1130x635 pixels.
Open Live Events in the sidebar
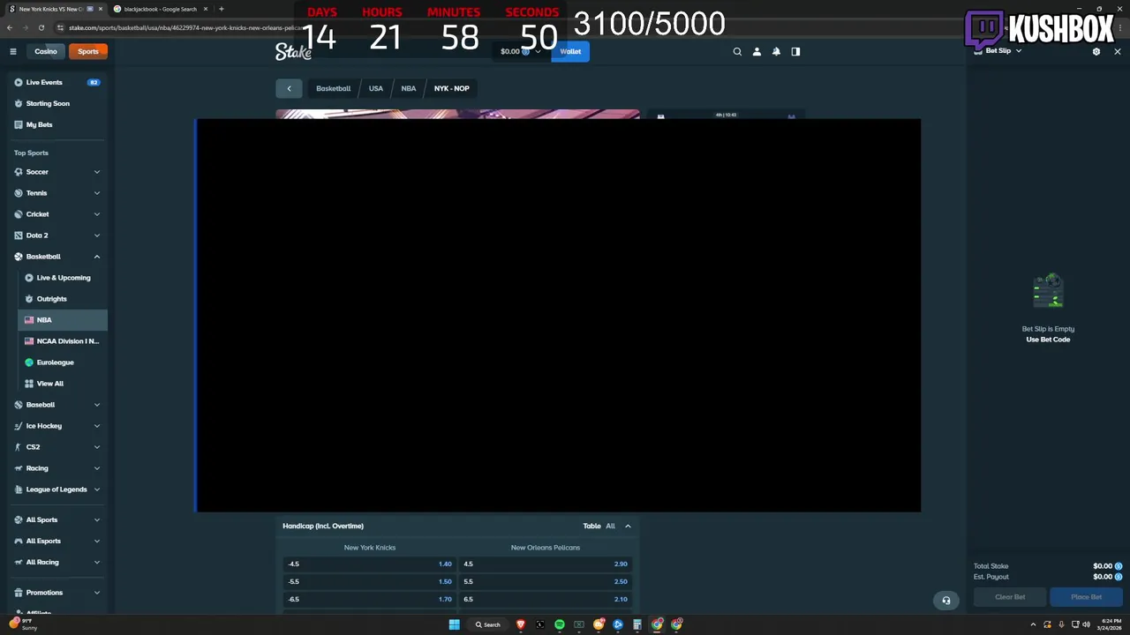[x=56, y=82]
